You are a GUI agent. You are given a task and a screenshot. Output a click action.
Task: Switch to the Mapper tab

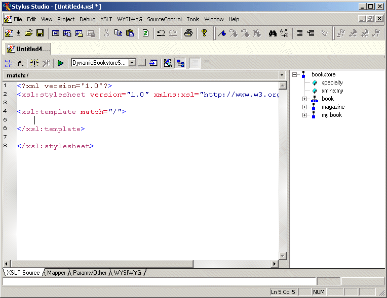[56, 273]
